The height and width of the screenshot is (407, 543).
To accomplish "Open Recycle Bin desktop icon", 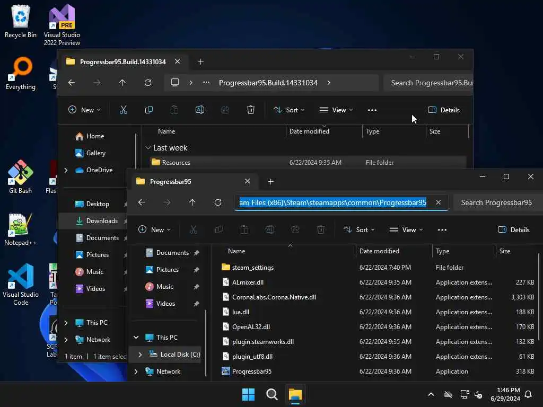I will point(21,21).
